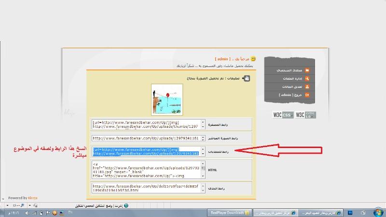Click the W3C XHTML 1.0 badge

tap(305, 115)
